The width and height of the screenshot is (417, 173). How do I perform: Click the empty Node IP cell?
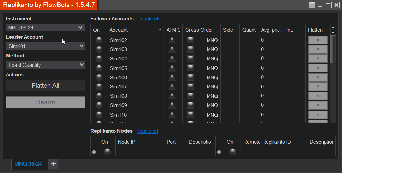[140, 152]
